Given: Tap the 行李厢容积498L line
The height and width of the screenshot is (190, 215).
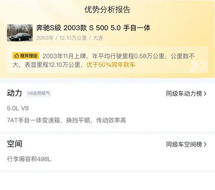Looking at the screenshot, I should click(x=29, y=159).
